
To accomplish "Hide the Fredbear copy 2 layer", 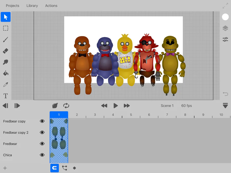I will tap(42, 133).
